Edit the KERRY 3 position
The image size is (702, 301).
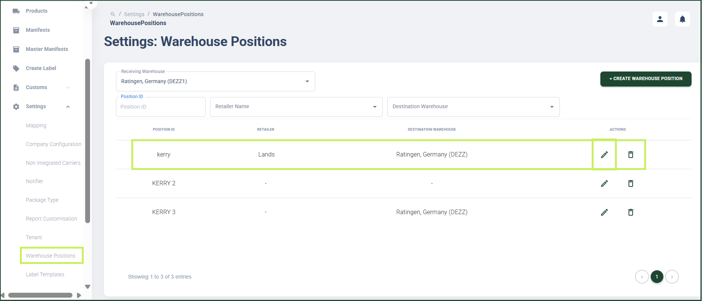tap(604, 212)
